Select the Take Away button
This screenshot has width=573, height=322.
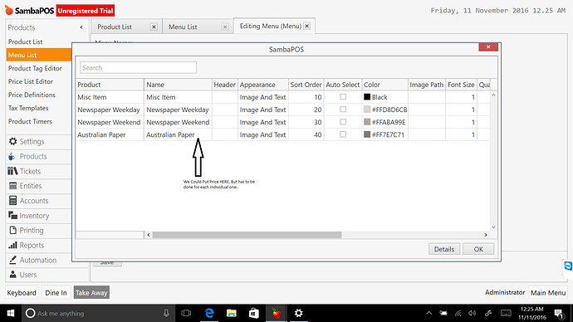coord(91,293)
